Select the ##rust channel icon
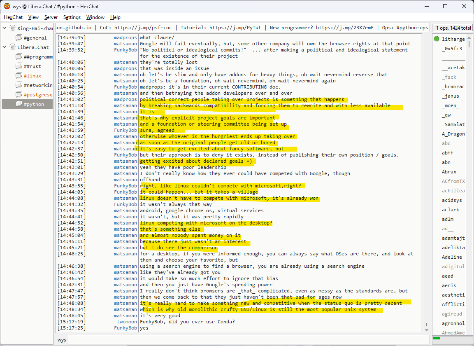 coord(19,66)
